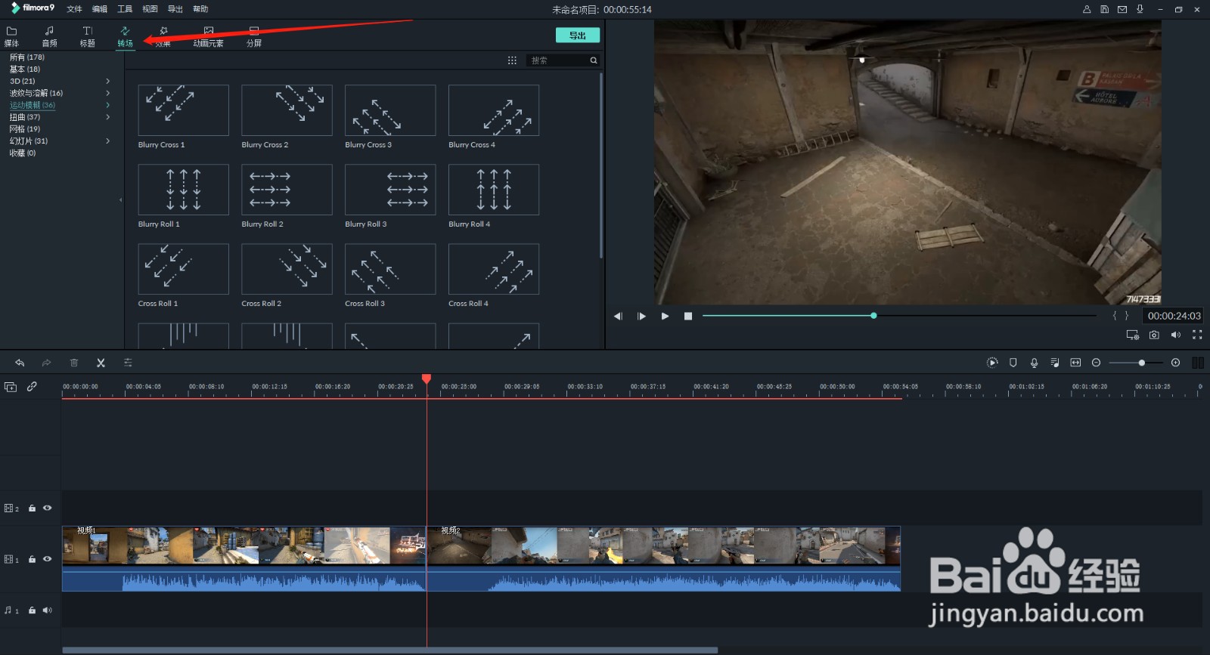1210x655 pixels.
Task: Open the 媒体 media tab
Action: click(11, 36)
